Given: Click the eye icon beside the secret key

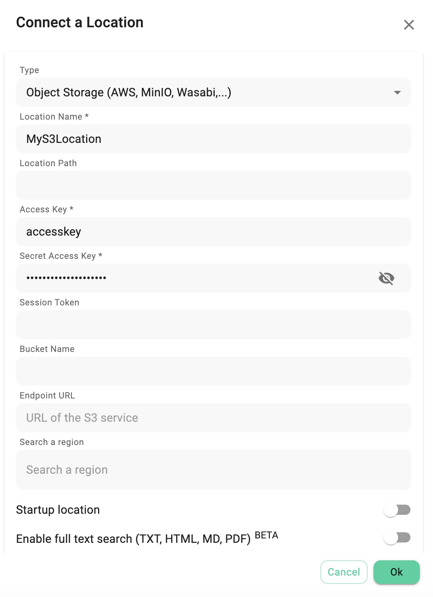Looking at the screenshot, I should point(386,278).
